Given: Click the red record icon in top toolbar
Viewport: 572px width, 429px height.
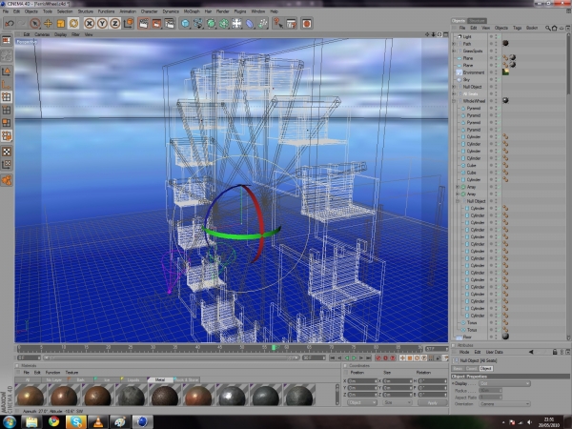Looking at the screenshot, I should point(307,24).
